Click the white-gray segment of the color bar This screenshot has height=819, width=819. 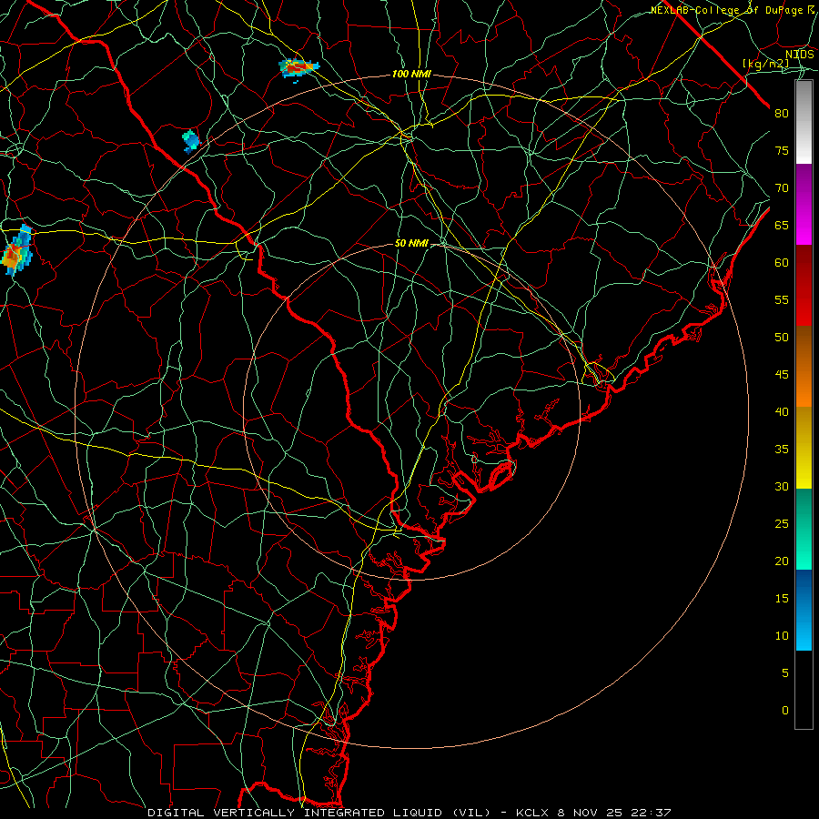pos(804,122)
